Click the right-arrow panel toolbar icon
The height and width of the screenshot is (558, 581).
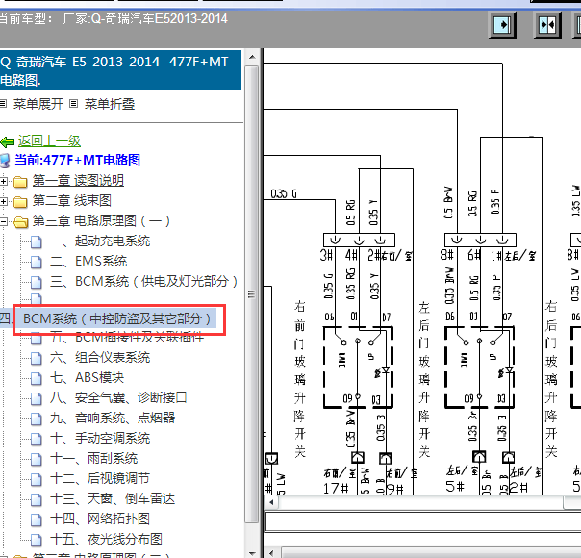(x=502, y=25)
